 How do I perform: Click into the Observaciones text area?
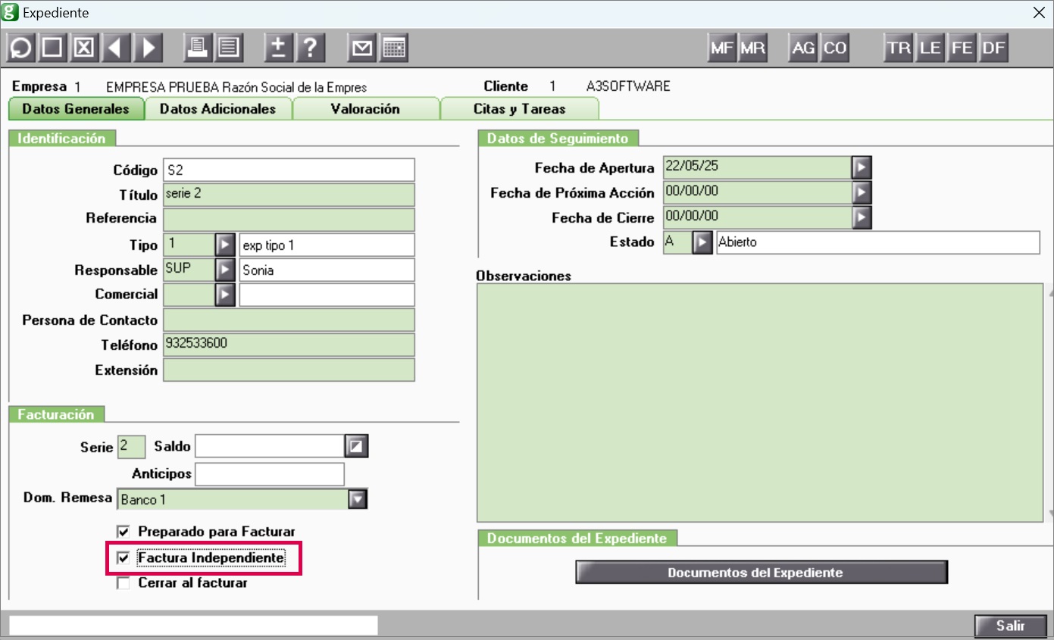pos(761,403)
